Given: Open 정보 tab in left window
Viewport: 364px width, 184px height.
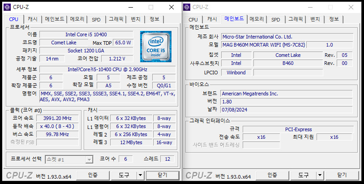Looking at the screenshot, I should click(x=154, y=19).
